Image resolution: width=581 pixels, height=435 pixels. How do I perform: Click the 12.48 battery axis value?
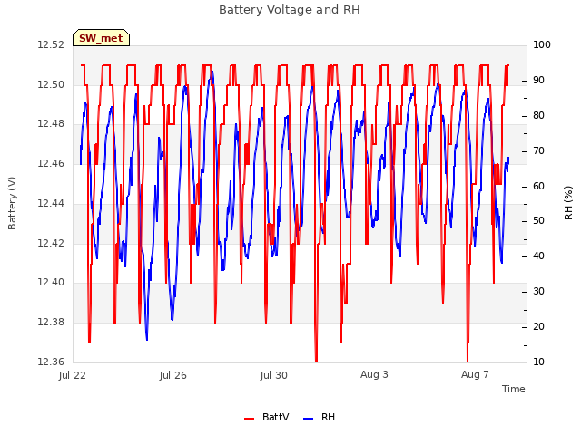coord(51,124)
